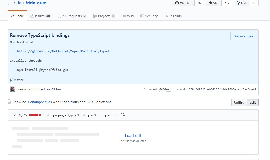Open the frida organization link
The image size is (270, 160).
17,3
